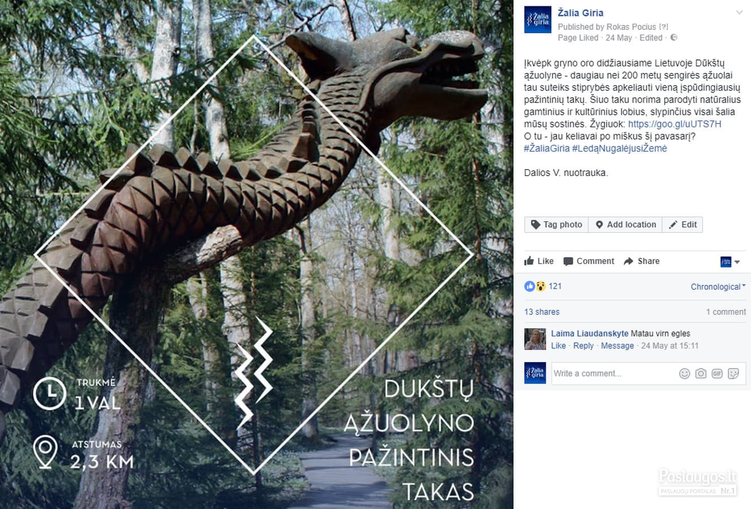
Task: Click the Žalia Giria page avatar at top
Action: [538, 20]
